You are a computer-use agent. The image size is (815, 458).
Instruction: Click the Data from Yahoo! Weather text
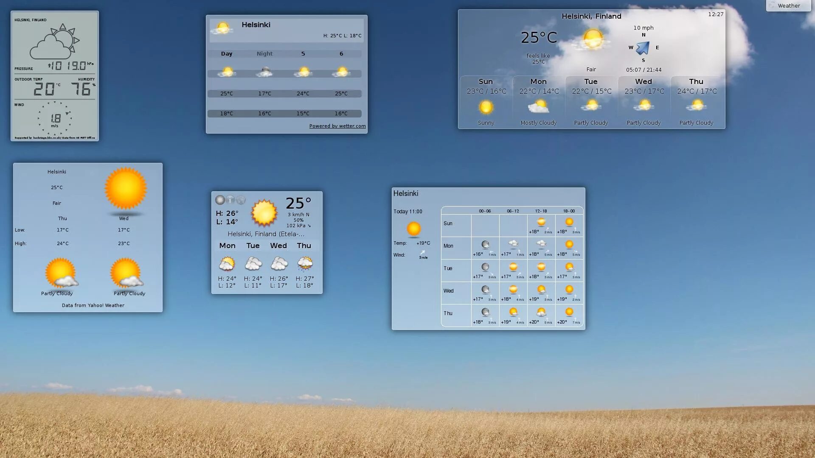pyautogui.click(x=93, y=305)
